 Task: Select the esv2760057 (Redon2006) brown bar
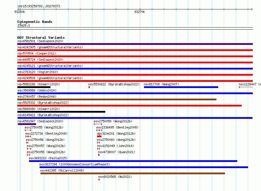tap(117, 99)
